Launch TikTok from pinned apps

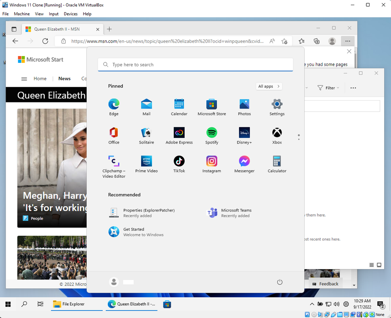click(x=179, y=165)
